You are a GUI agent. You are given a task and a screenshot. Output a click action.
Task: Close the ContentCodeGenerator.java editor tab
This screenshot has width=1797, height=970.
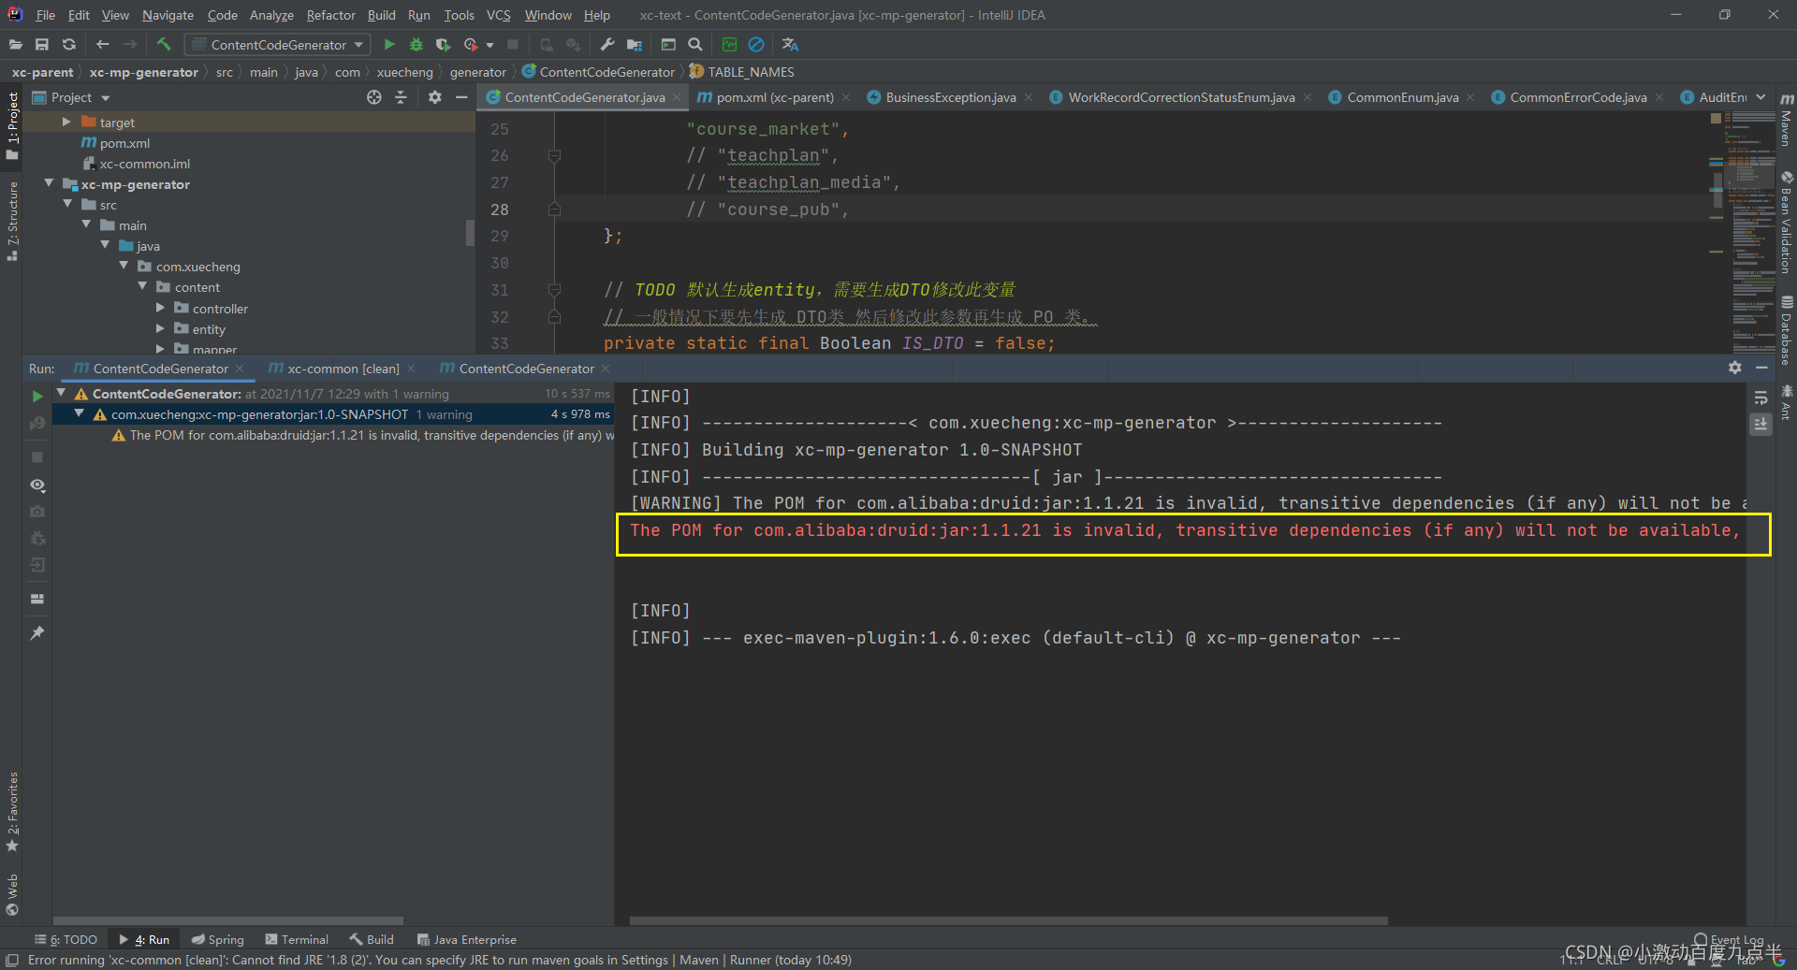coord(678,97)
